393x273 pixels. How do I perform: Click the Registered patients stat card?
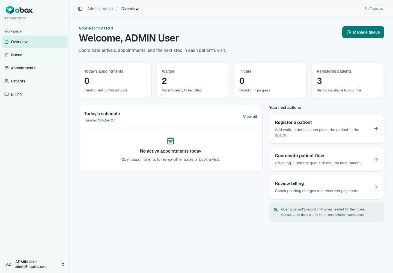(x=348, y=81)
